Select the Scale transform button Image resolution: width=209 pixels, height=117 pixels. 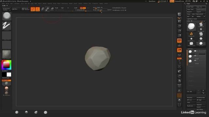pyautogui.click(x=47, y=9)
